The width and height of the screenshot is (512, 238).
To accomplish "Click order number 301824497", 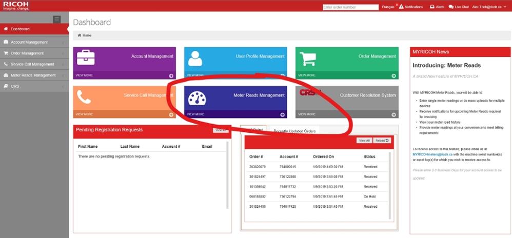I will pyautogui.click(x=258, y=176).
